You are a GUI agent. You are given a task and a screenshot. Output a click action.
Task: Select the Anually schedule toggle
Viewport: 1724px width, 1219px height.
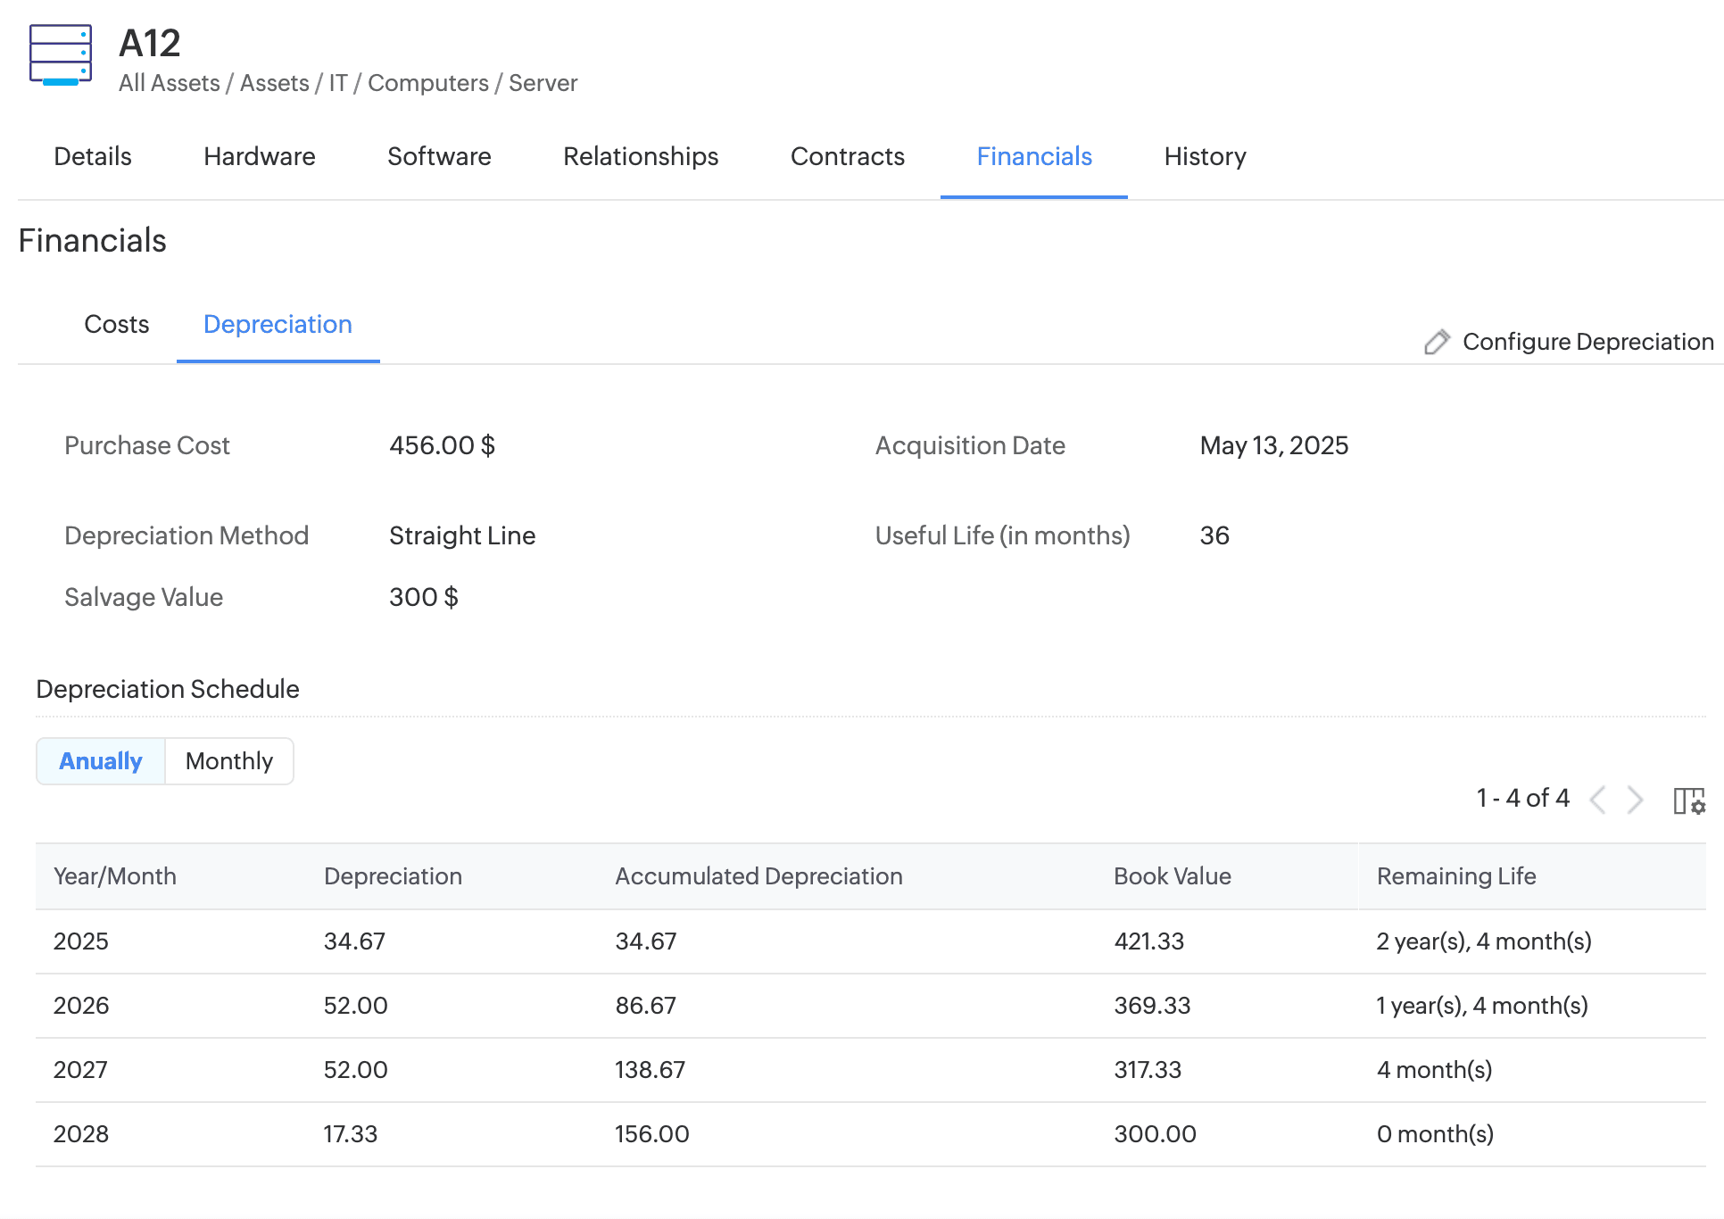(101, 761)
